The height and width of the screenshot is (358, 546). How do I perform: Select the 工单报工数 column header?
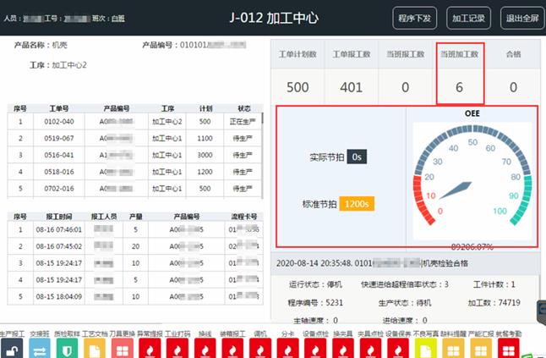point(352,54)
